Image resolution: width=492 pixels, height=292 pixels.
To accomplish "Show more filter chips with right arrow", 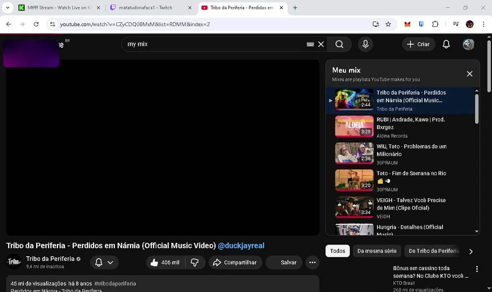I will coord(471,251).
